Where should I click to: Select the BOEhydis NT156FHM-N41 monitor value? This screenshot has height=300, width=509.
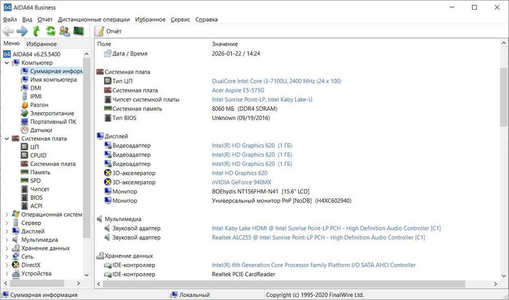point(260,191)
